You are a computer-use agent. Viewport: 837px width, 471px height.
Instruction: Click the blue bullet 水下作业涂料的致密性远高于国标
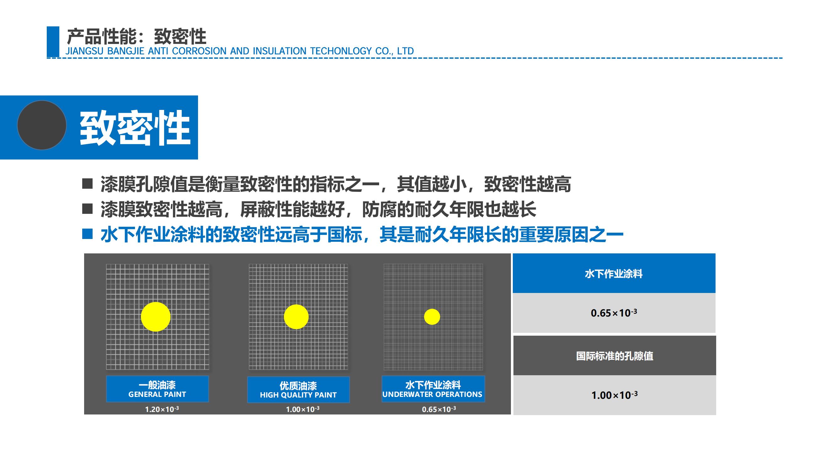point(362,234)
